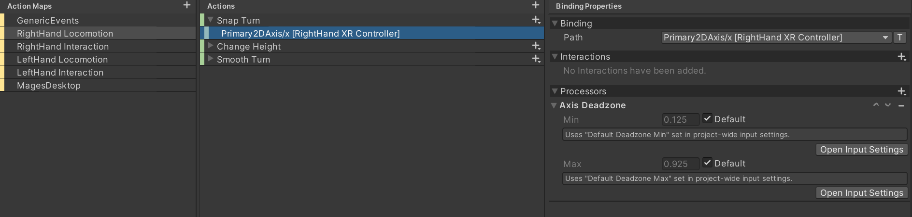Add a new processor
Image resolution: width=912 pixels, height=217 pixels.
coord(902,91)
